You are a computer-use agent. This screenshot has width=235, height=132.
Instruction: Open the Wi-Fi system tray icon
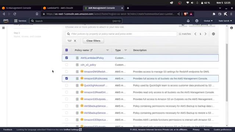188,3
